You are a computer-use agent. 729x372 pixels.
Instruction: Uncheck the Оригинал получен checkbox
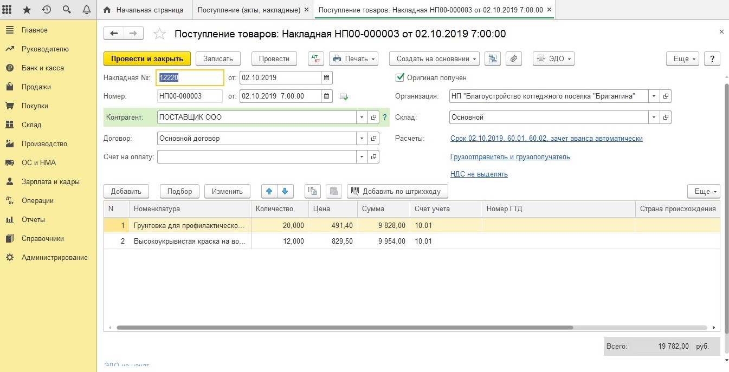pyautogui.click(x=400, y=77)
